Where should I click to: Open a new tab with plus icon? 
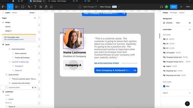point(97,1)
